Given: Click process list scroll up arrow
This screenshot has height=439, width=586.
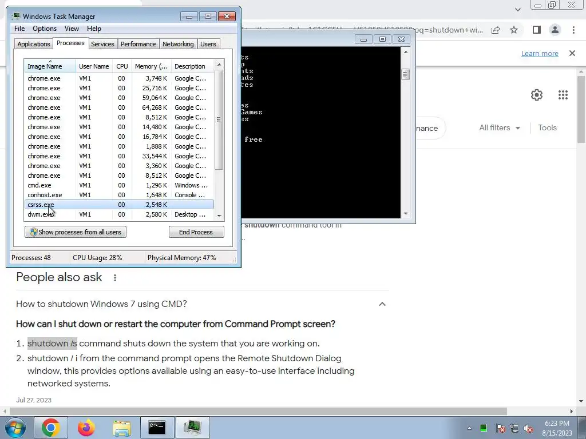Looking at the screenshot, I should (x=219, y=65).
